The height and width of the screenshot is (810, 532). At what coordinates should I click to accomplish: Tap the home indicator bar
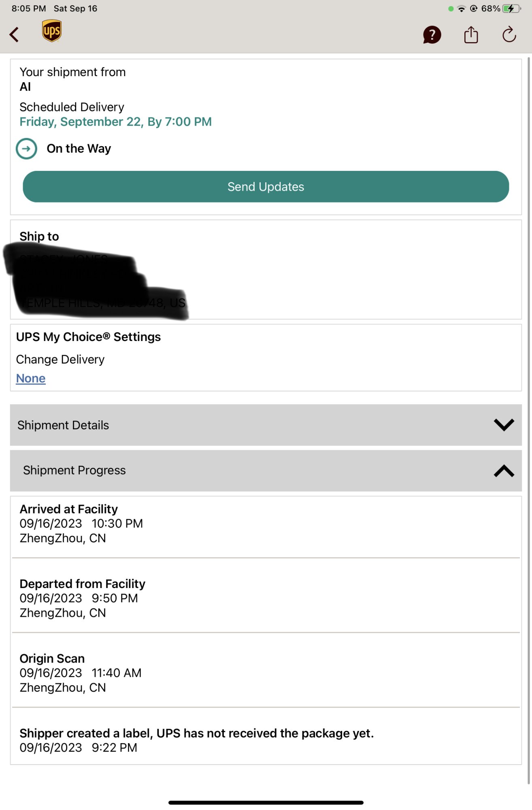click(x=266, y=802)
